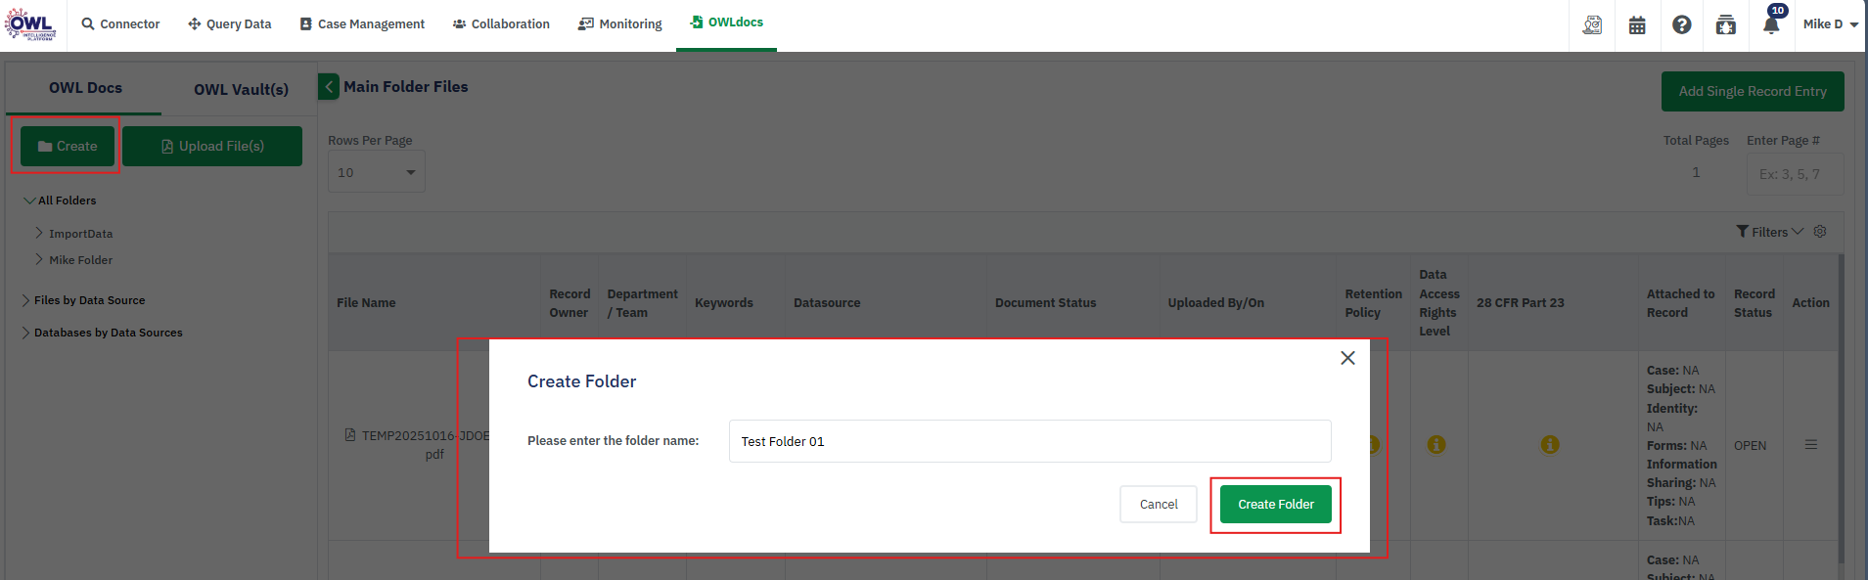Open the notifications bell

pos(1770,25)
